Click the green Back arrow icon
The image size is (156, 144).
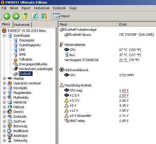(7, 16)
